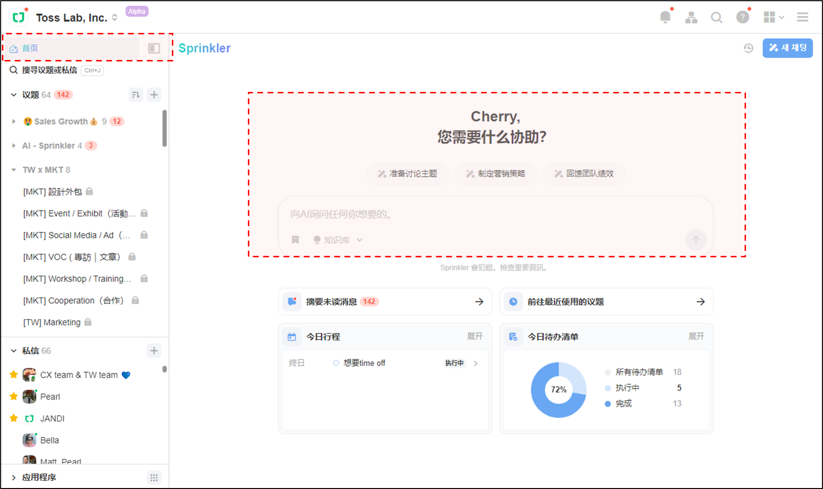The image size is (823, 489).
Task: Start a new direct message with plus
Action: pyautogui.click(x=154, y=351)
